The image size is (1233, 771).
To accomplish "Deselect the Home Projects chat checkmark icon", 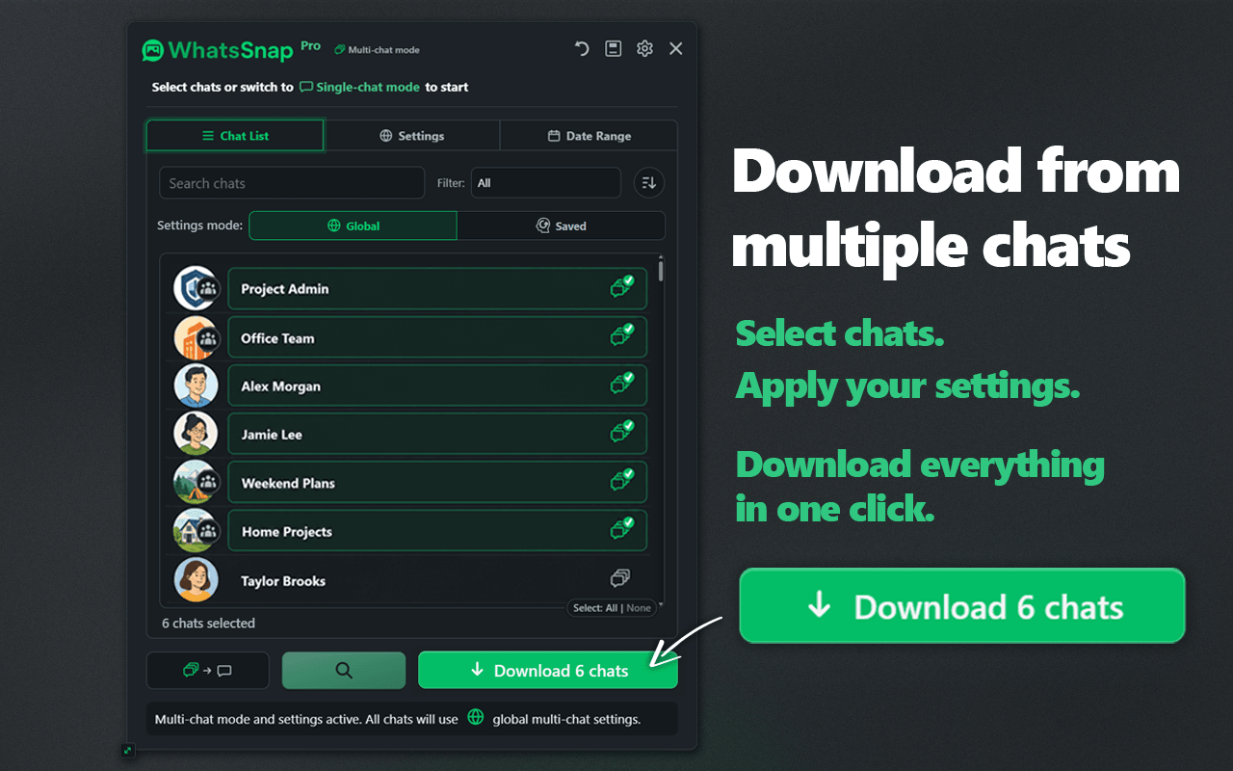I will pyautogui.click(x=621, y=529).
